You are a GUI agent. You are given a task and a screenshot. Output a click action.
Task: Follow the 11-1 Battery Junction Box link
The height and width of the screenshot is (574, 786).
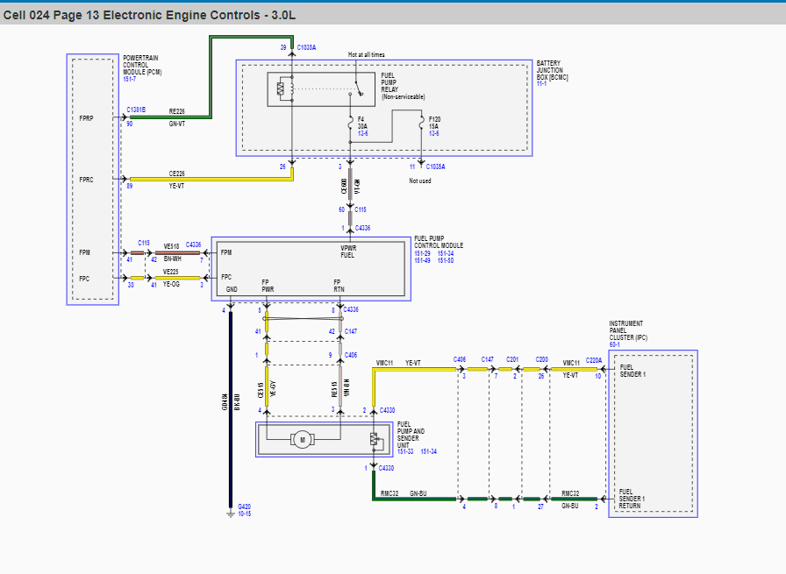point(541,83)
